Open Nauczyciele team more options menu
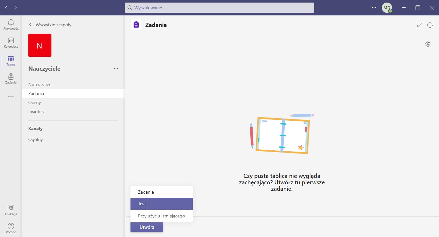The height and width of the screenshot is (237, 439). [116, 68]
